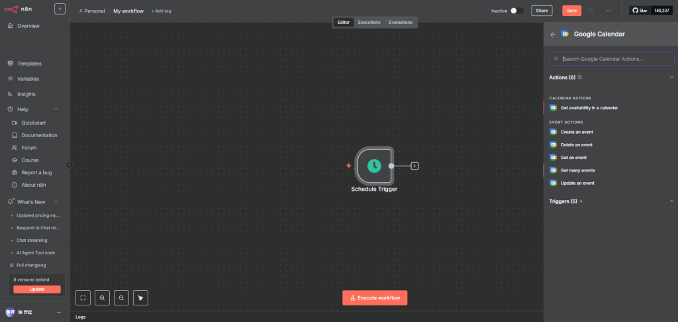Click Execute workflow button
Viewport: 678px width, 322px height.
(375, 297)
